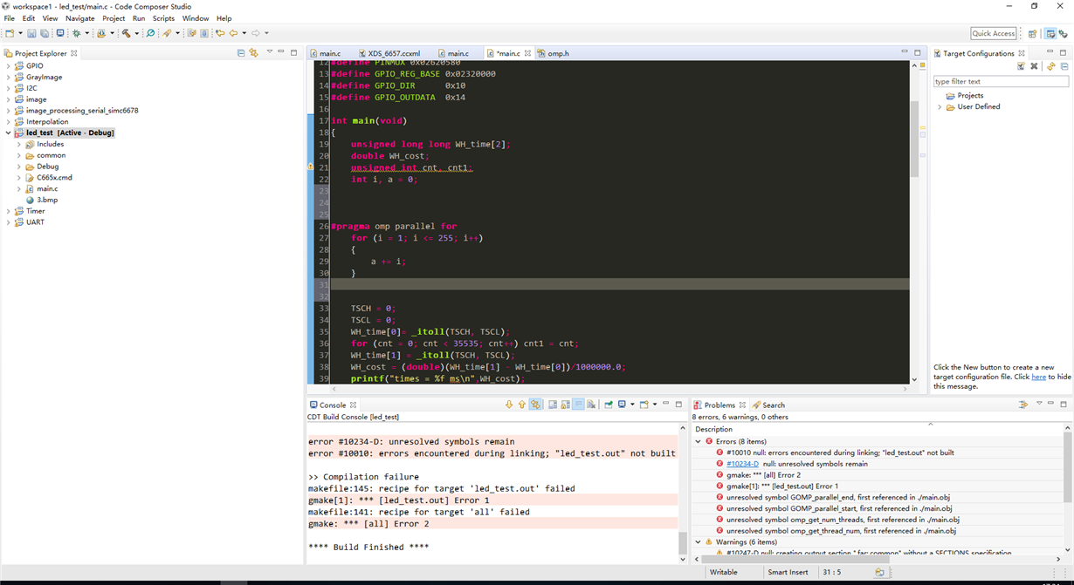Switch to the omp.h editor tab

pyautogui.click(x=557, y=53)
